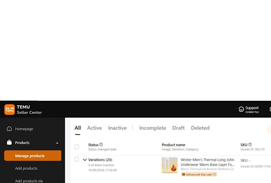Click icon on Advanced big sale tag
This screenshot has height=183, width=271.
pos(214,174)
